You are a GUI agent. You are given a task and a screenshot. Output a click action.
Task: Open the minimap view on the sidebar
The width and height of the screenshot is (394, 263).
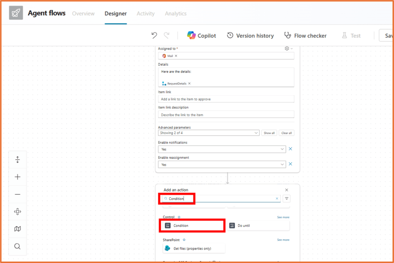[17, 229]
